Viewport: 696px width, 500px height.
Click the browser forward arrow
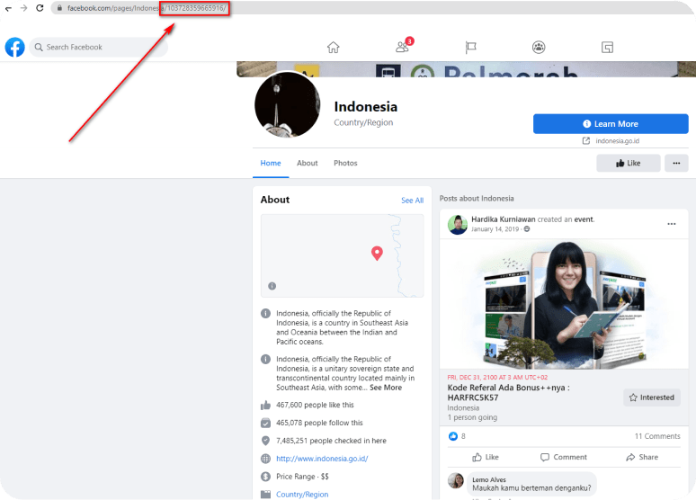click(23, 8)
